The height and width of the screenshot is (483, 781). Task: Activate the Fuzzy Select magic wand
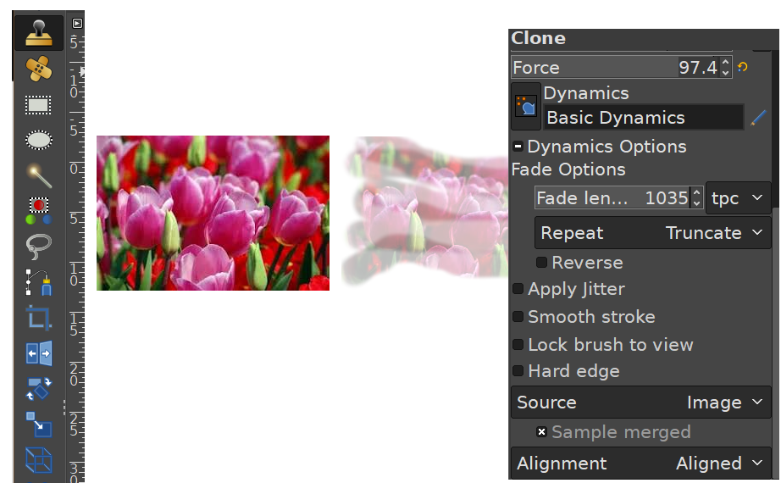[38, 175]
